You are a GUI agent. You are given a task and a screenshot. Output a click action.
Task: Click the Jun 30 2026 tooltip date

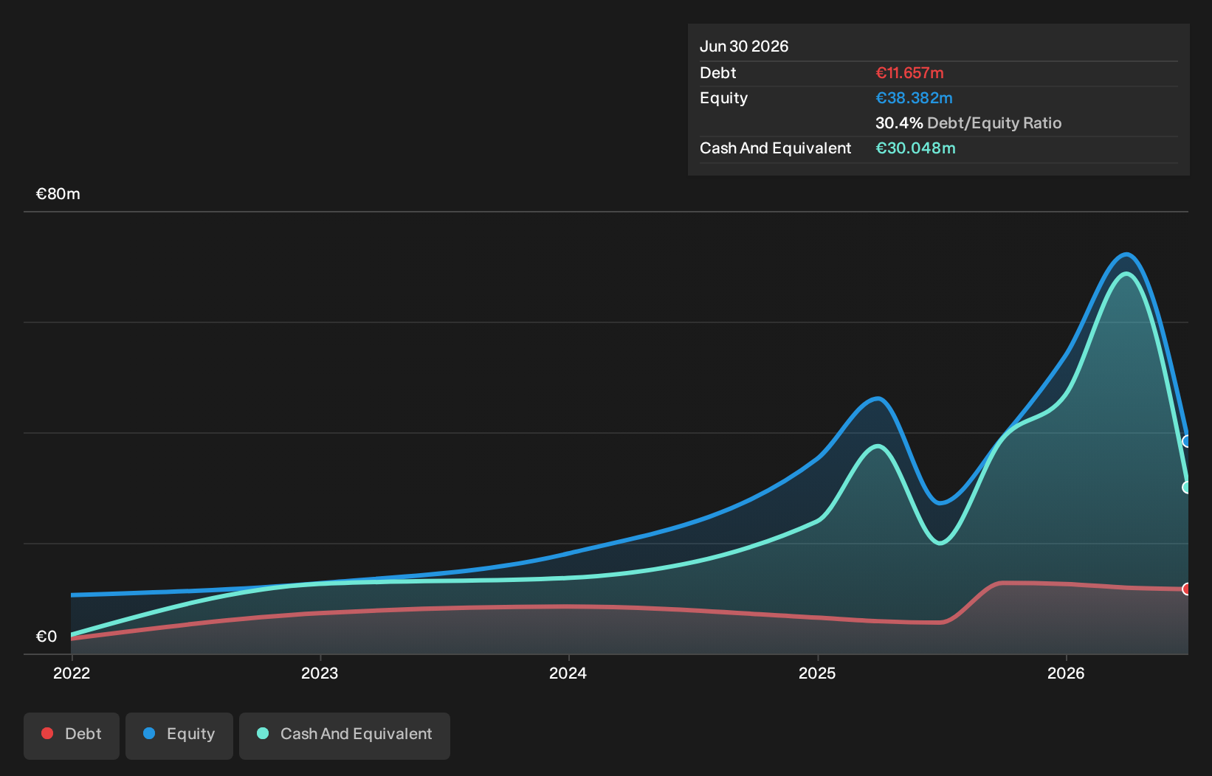(x=744, y=46)
